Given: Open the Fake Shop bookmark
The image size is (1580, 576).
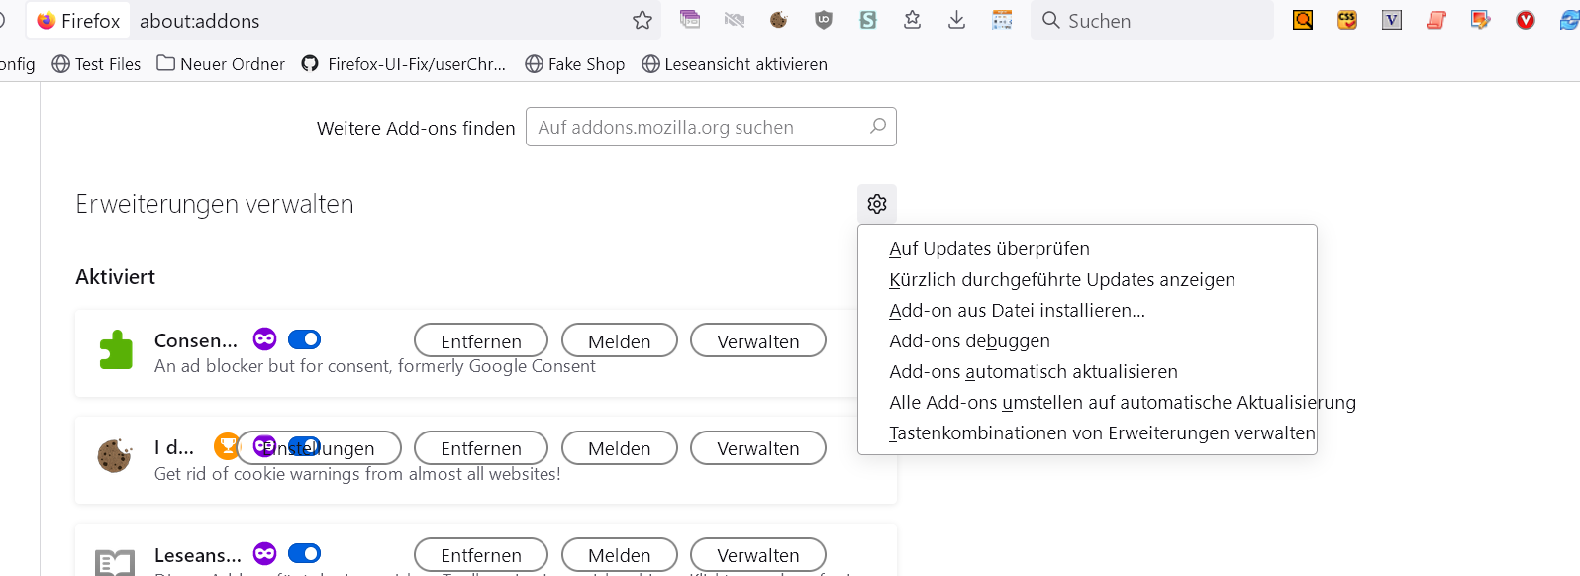Looking at the screenshot, I should [575, 64].
